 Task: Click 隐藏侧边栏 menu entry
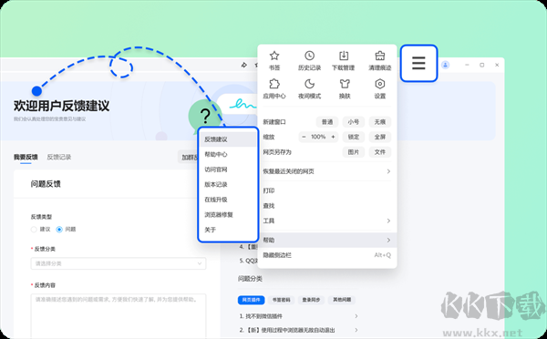pos(327,255)
